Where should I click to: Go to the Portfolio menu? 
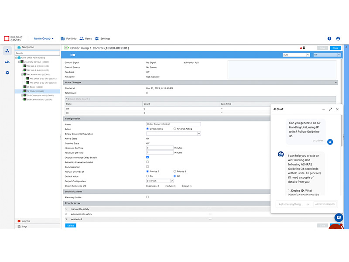tap(69, 38)
